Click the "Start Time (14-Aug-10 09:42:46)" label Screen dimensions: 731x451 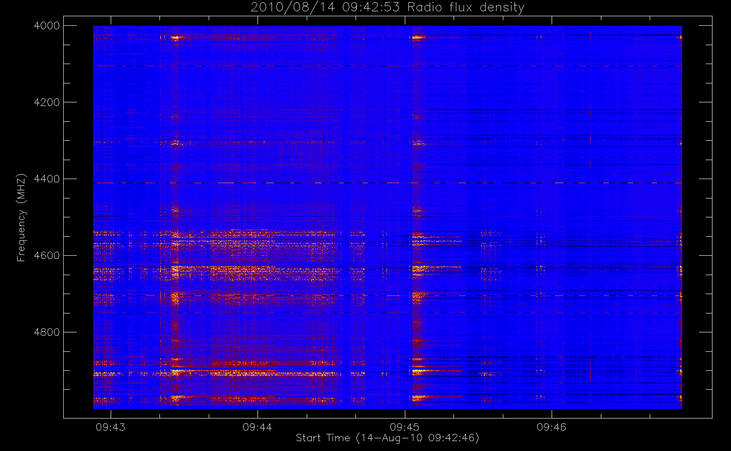coord(387,438)
